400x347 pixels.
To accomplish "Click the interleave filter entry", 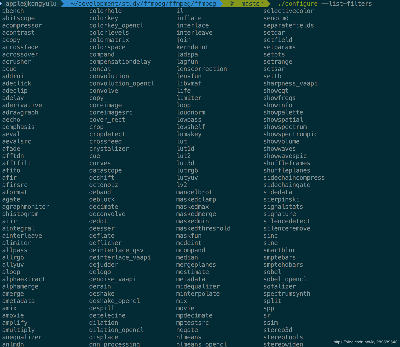I will point(195,33).
